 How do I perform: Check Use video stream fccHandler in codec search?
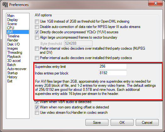tap(37, 113)
